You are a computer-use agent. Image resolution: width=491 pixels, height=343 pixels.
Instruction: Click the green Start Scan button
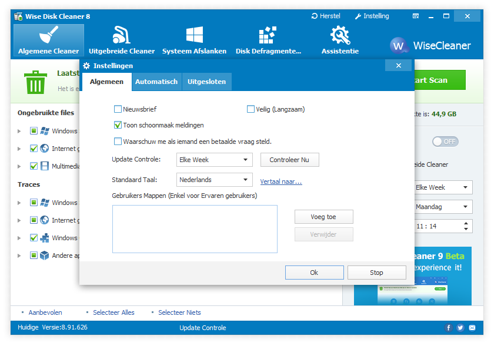point(440,80)
